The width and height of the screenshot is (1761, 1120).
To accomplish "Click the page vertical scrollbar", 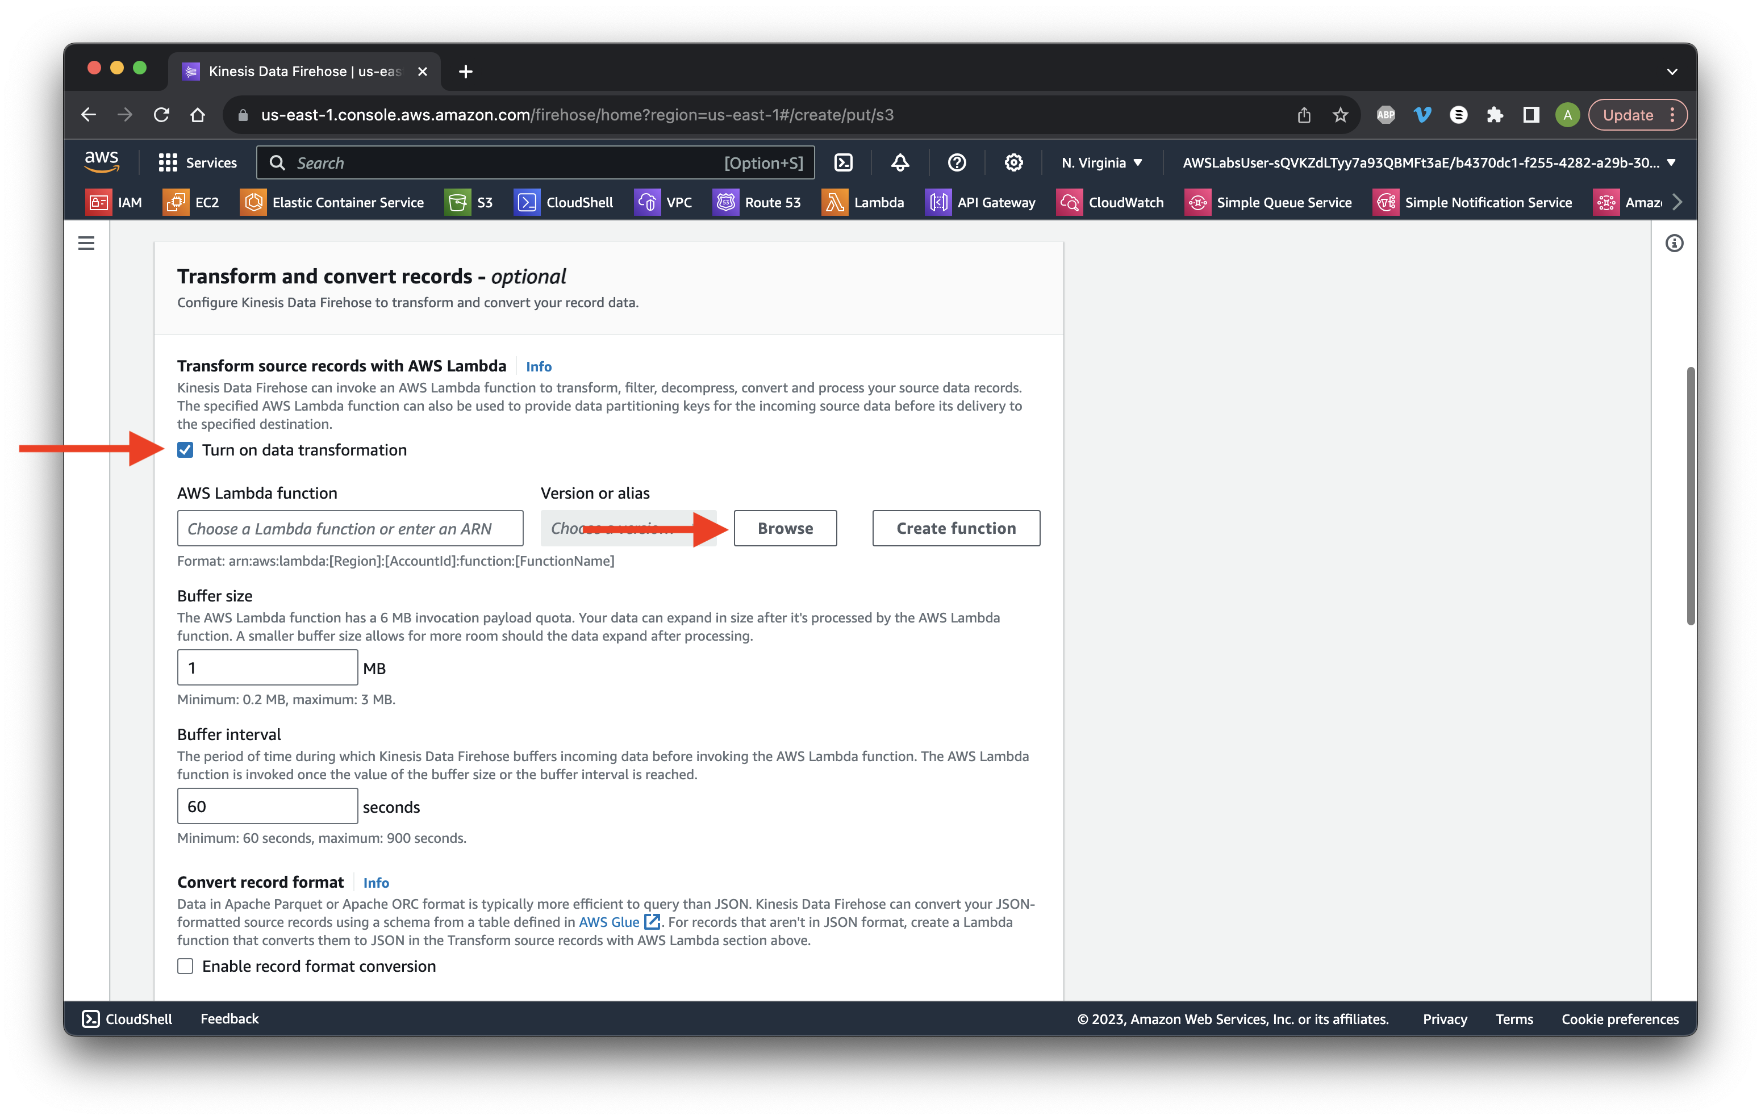I will click(x=1690, y=496).
